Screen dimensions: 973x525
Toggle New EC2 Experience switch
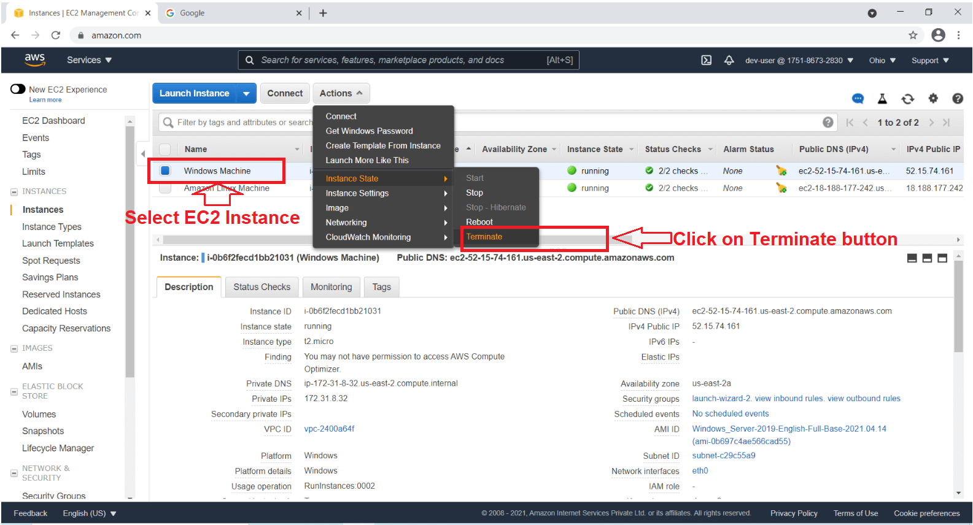coord(18,90)
